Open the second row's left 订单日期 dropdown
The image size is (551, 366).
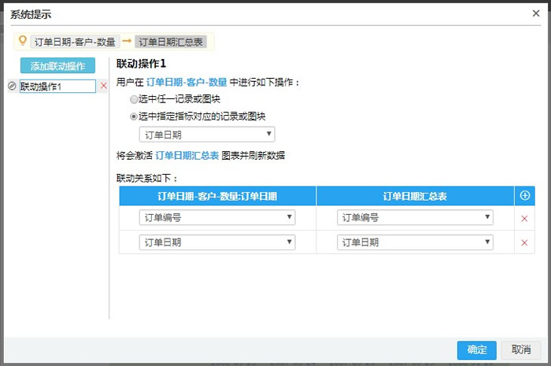coord(217,242)
